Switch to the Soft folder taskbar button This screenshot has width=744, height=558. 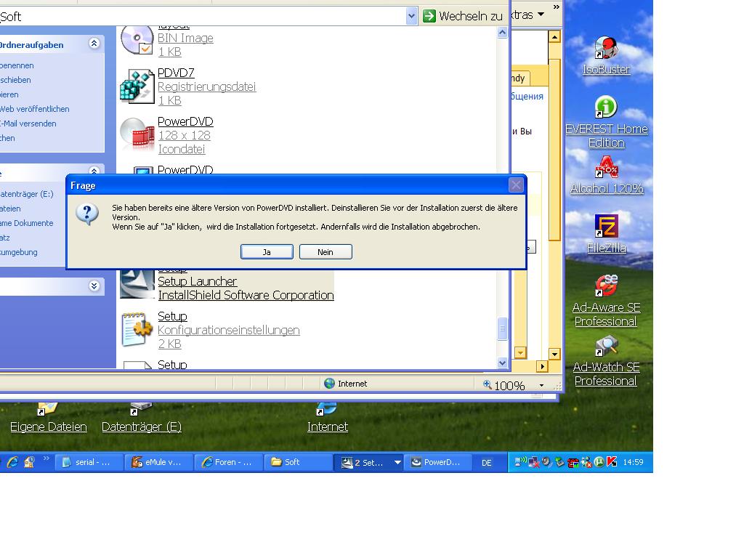click(x=299, y=462)
